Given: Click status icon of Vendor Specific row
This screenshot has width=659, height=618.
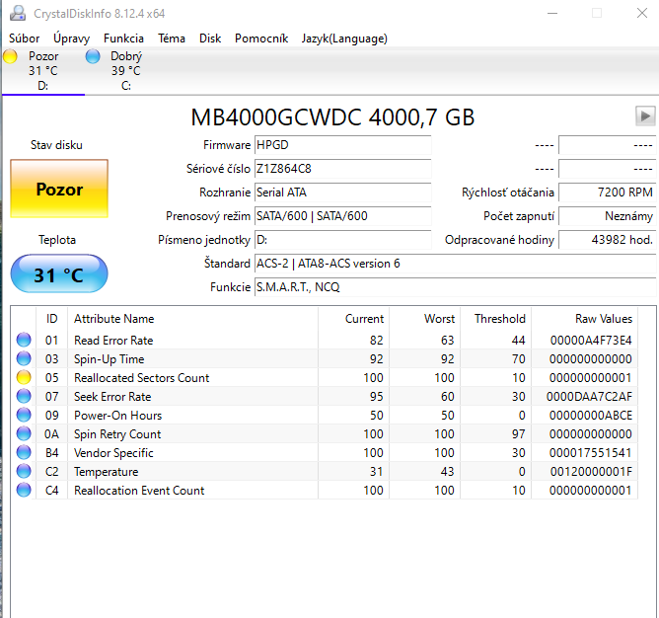Looking at the screenshot, I should coord(24,452).
